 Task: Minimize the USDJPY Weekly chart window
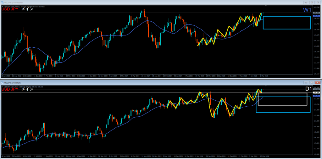point(306,3)
